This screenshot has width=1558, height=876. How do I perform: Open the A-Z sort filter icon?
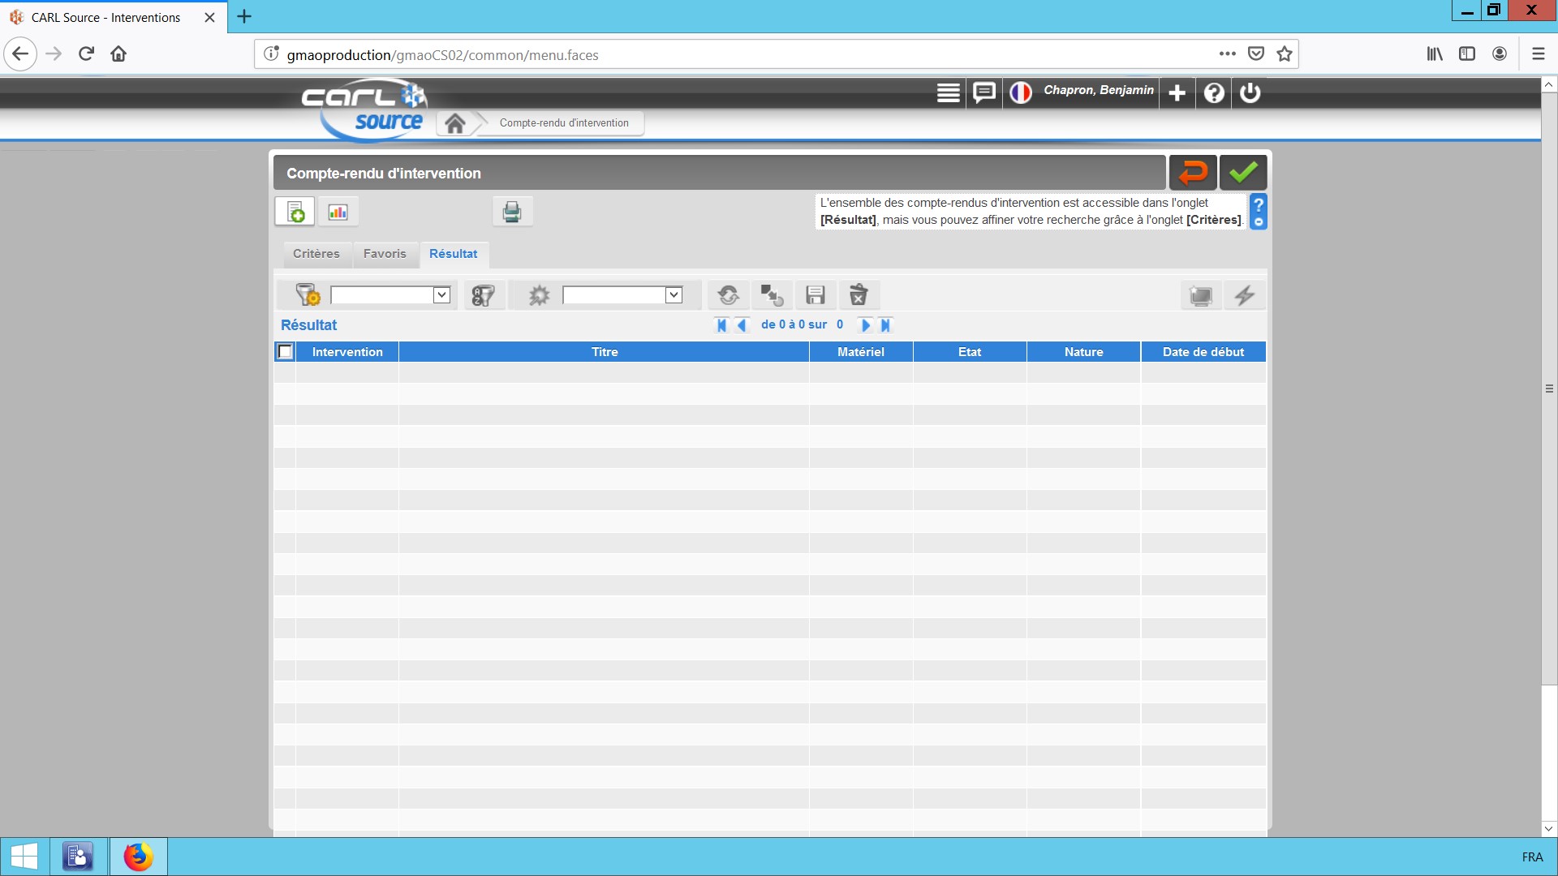click(483, 295)
